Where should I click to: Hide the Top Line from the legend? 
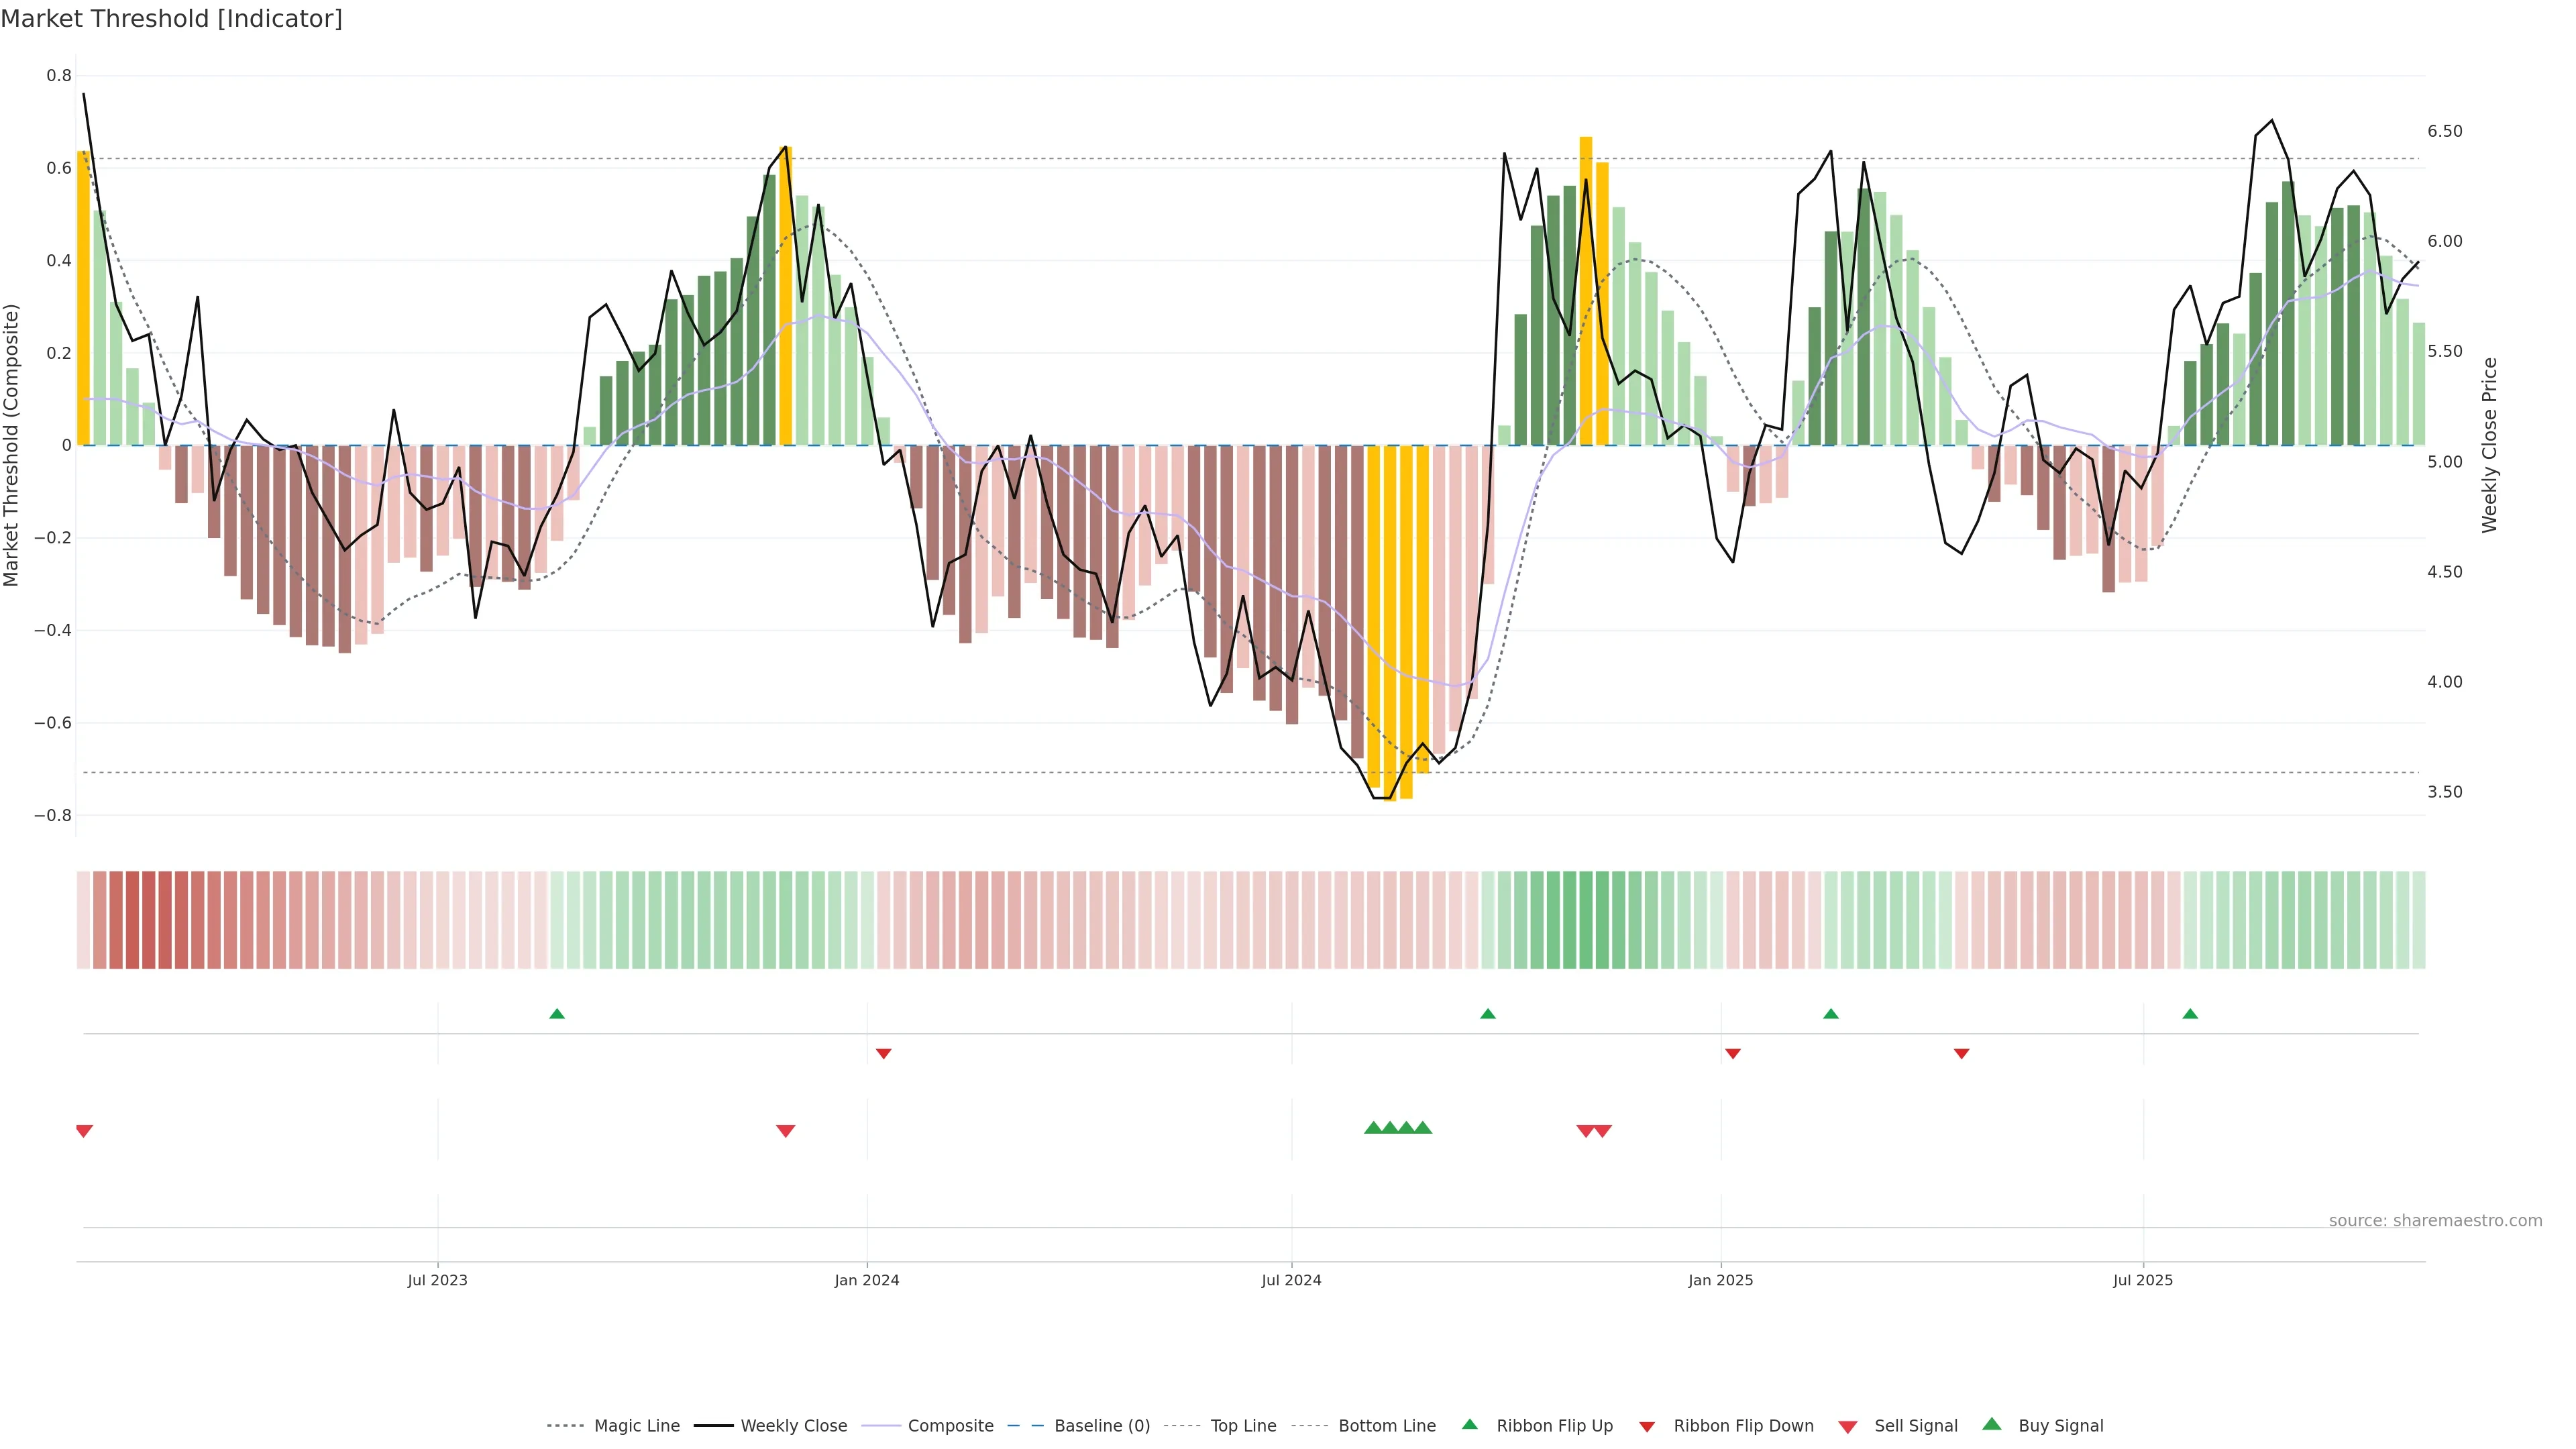coord(1243,1426)
